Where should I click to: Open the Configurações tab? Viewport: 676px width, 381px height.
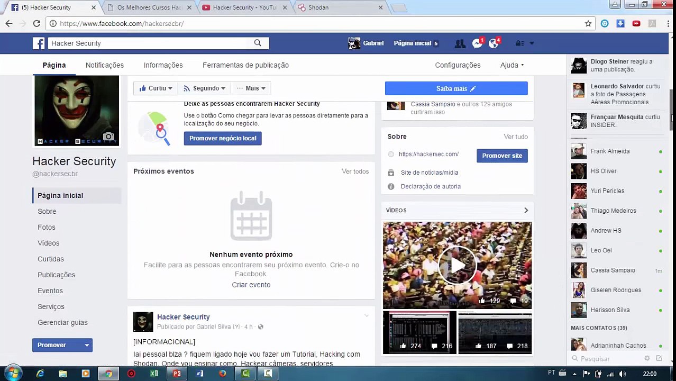point(458,65)
